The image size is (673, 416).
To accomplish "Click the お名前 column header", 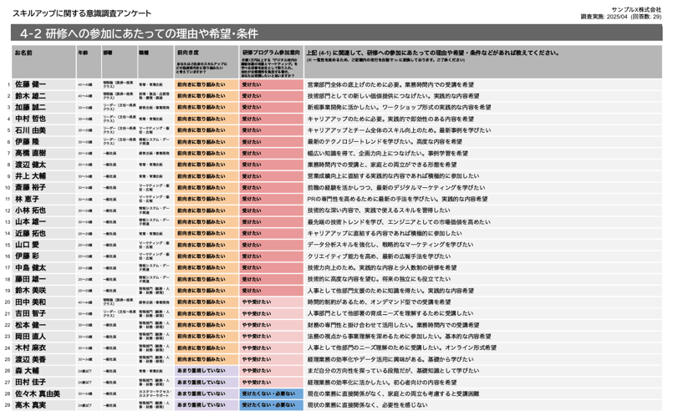I will click(23, 52).
